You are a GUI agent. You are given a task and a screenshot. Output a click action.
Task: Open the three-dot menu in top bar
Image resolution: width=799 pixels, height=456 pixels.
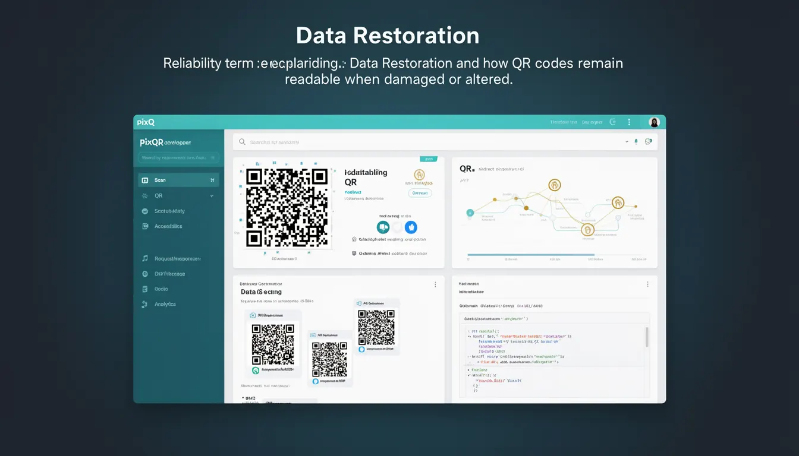(629, 122)
